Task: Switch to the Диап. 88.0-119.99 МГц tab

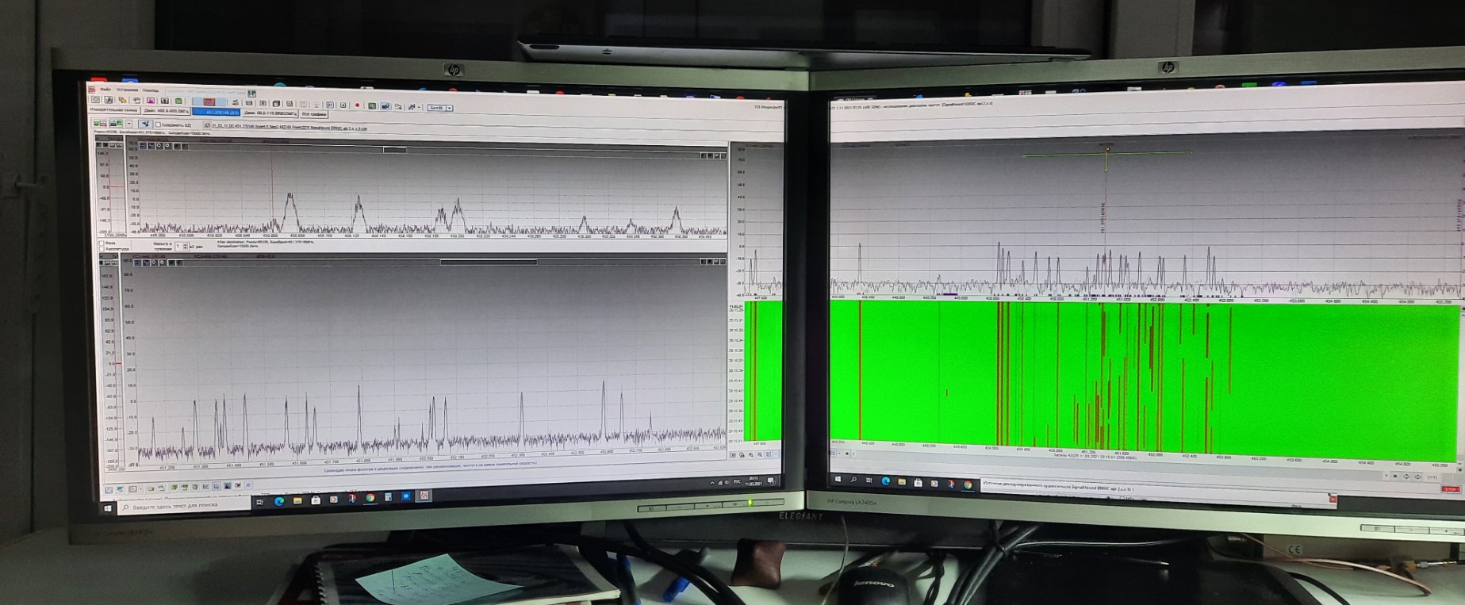Action: [270, 113]
